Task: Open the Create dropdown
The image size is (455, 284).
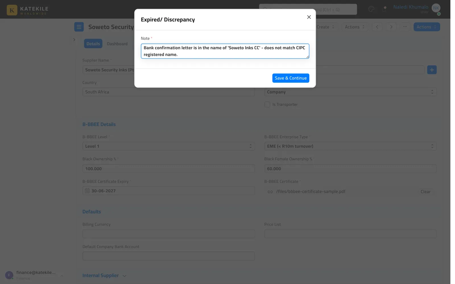Action: 325,27
